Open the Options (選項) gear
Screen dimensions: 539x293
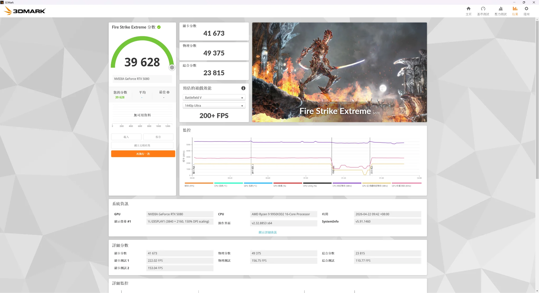pos(526,11)
